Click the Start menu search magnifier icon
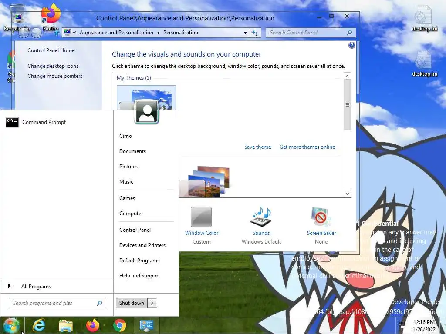 point(99,303)
